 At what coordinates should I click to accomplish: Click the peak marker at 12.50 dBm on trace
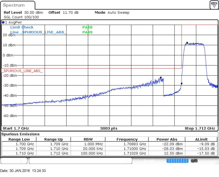click(187, 43)
